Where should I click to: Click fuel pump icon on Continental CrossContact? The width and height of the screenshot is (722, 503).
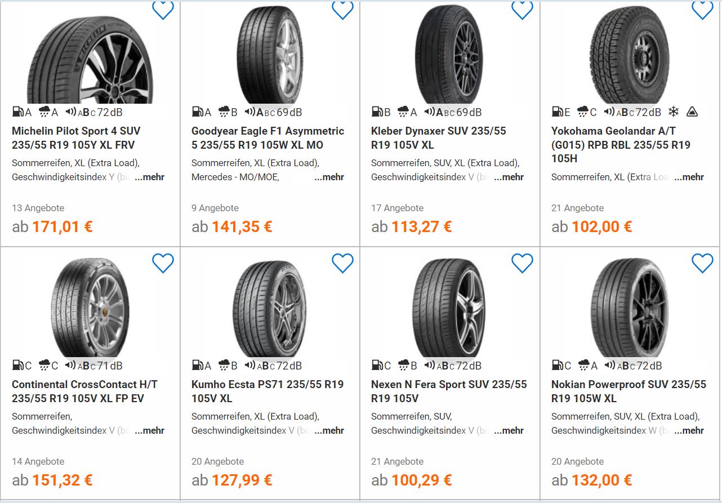(17, 366)
